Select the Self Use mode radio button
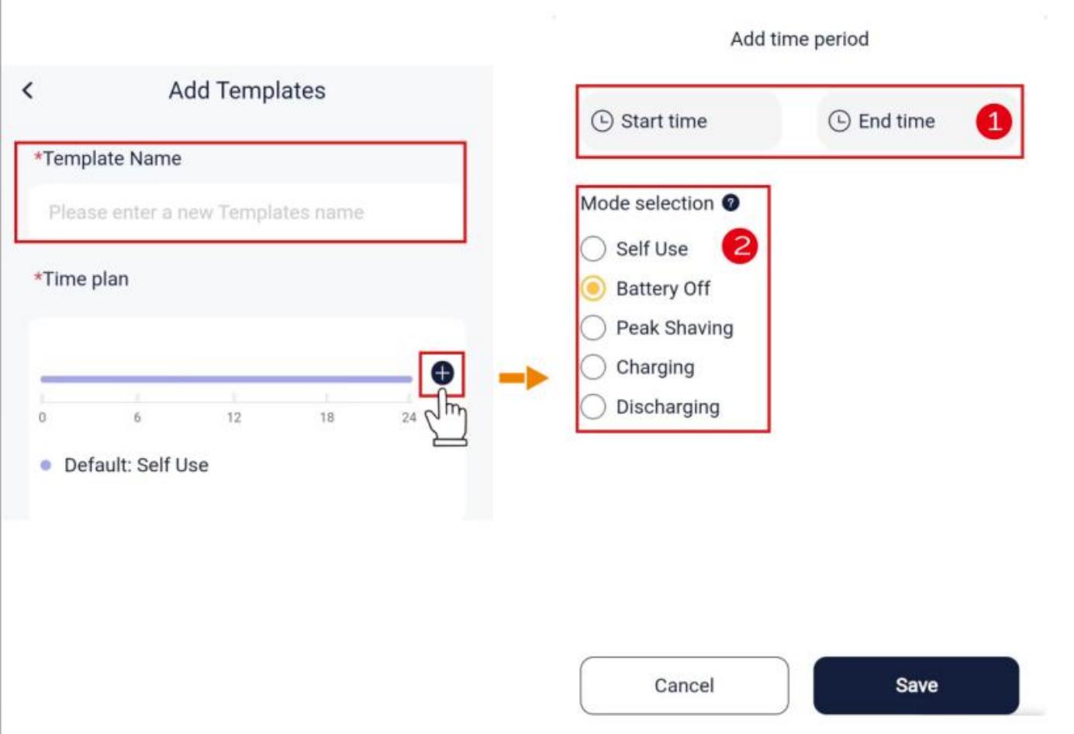 [x=593, y=249]
